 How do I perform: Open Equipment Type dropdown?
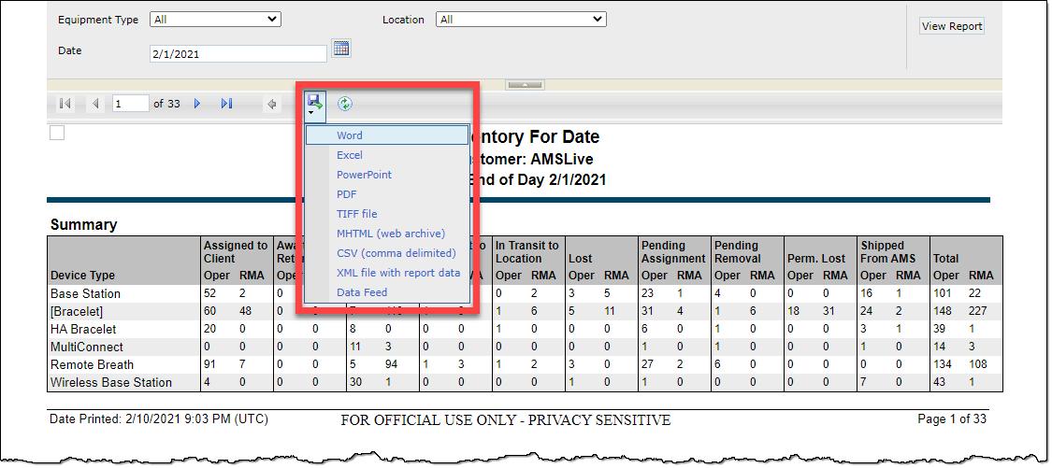(x=215, y=19)
